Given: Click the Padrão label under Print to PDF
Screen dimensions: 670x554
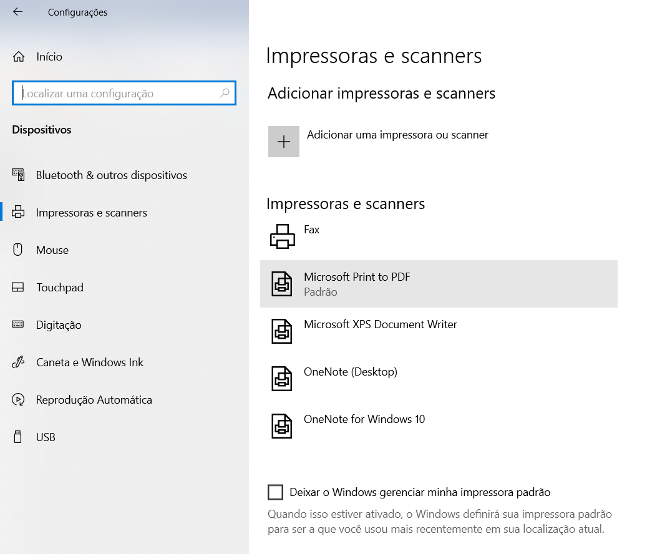Looking at the screenshot, I should point(321,292).
